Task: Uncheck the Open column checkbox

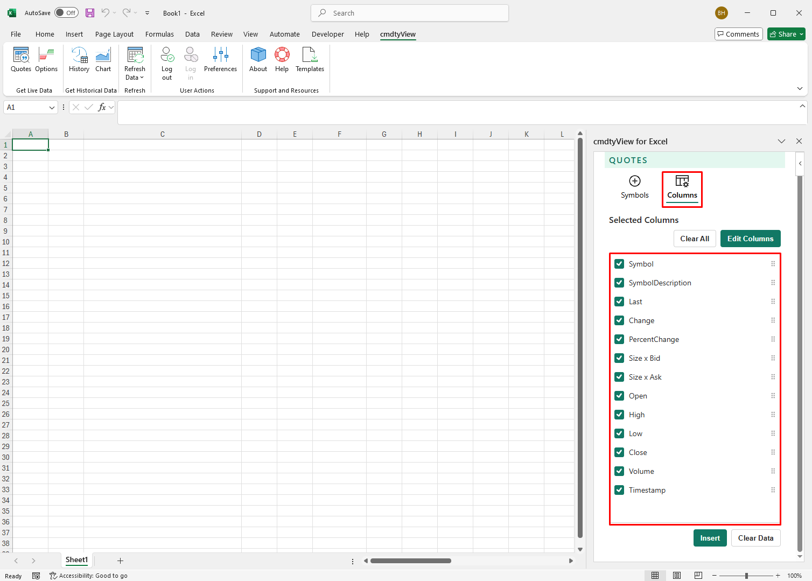Action: coord(619,396)
